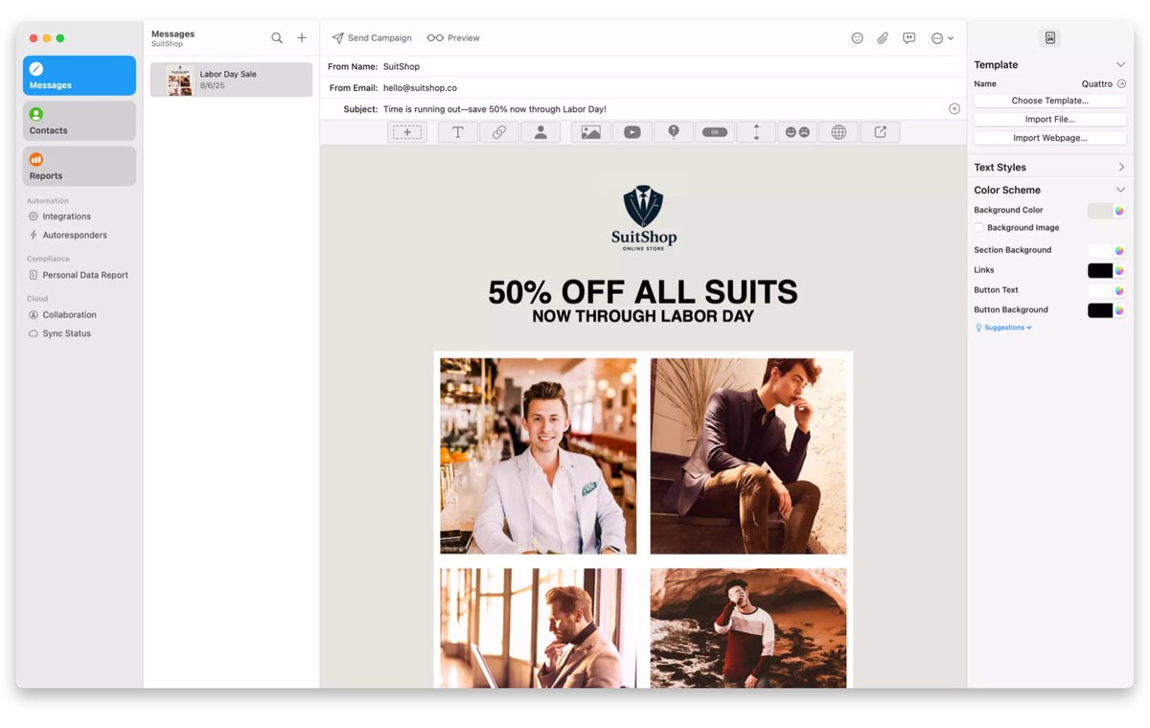Screen dimensions: 1150x728
Task: Add an image block from the toolbar
Action: (x=589, y=131)
